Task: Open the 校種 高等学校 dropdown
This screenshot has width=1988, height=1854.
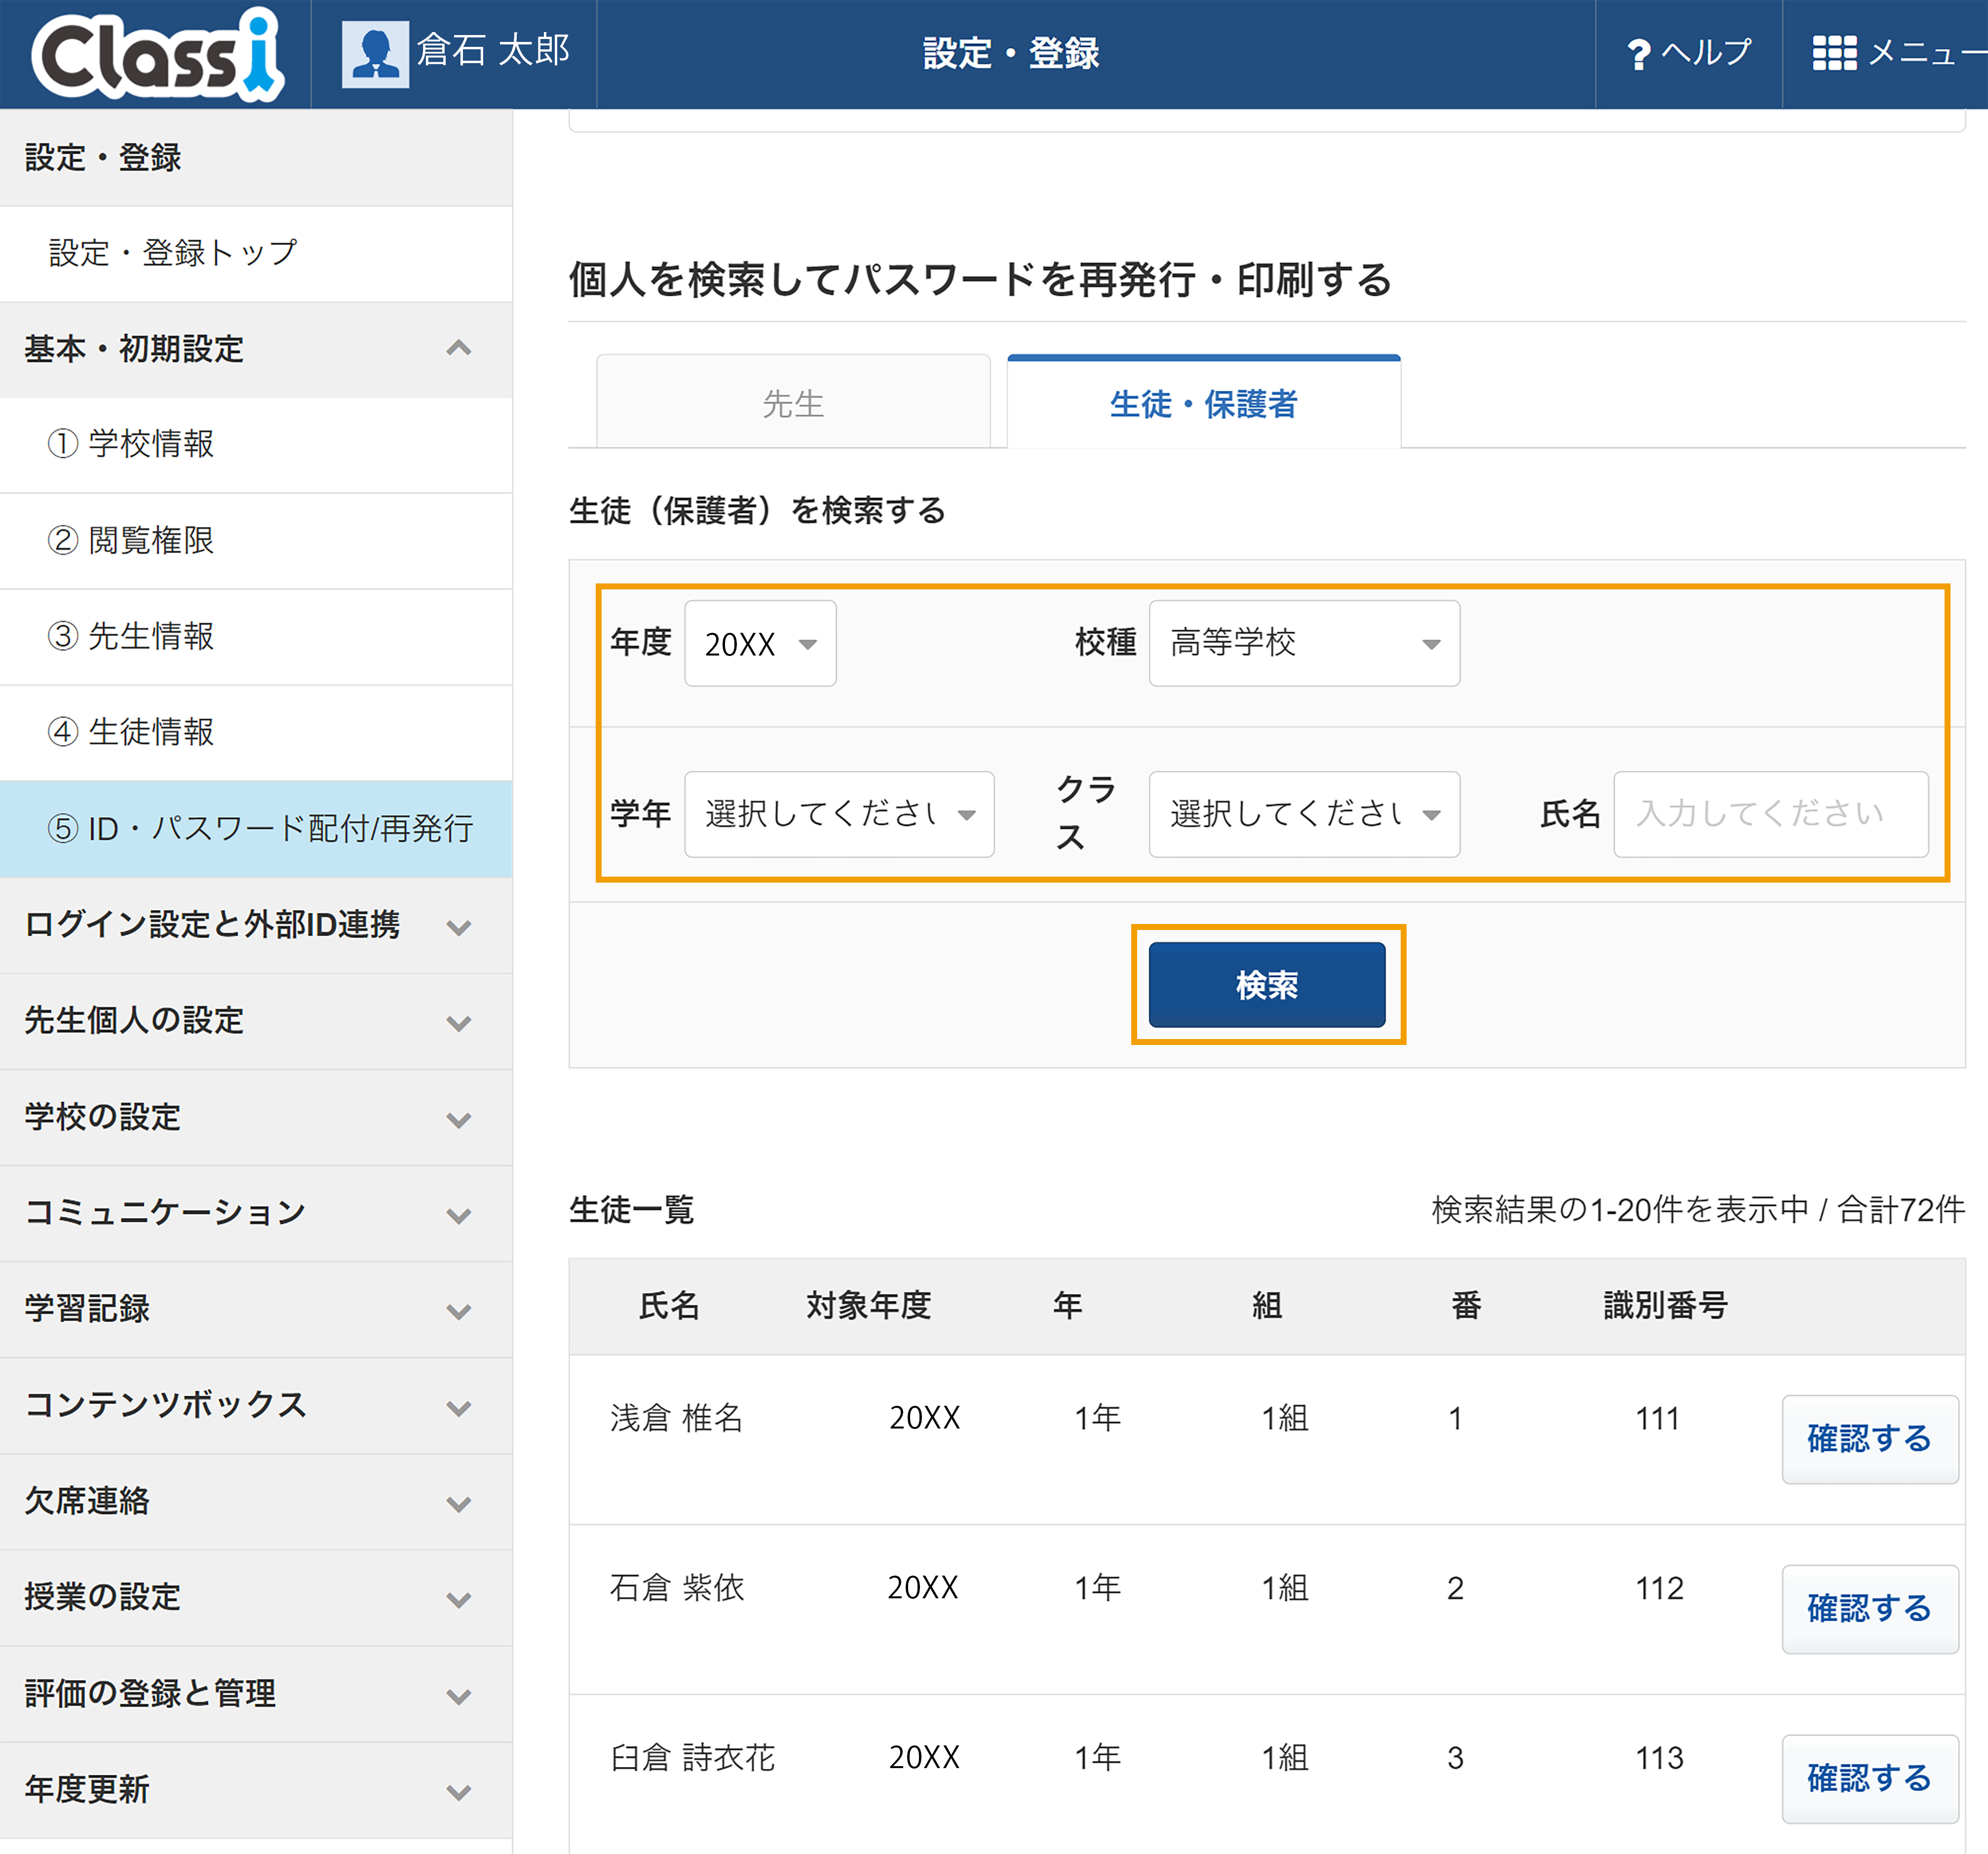Action: pos(1304,643)
